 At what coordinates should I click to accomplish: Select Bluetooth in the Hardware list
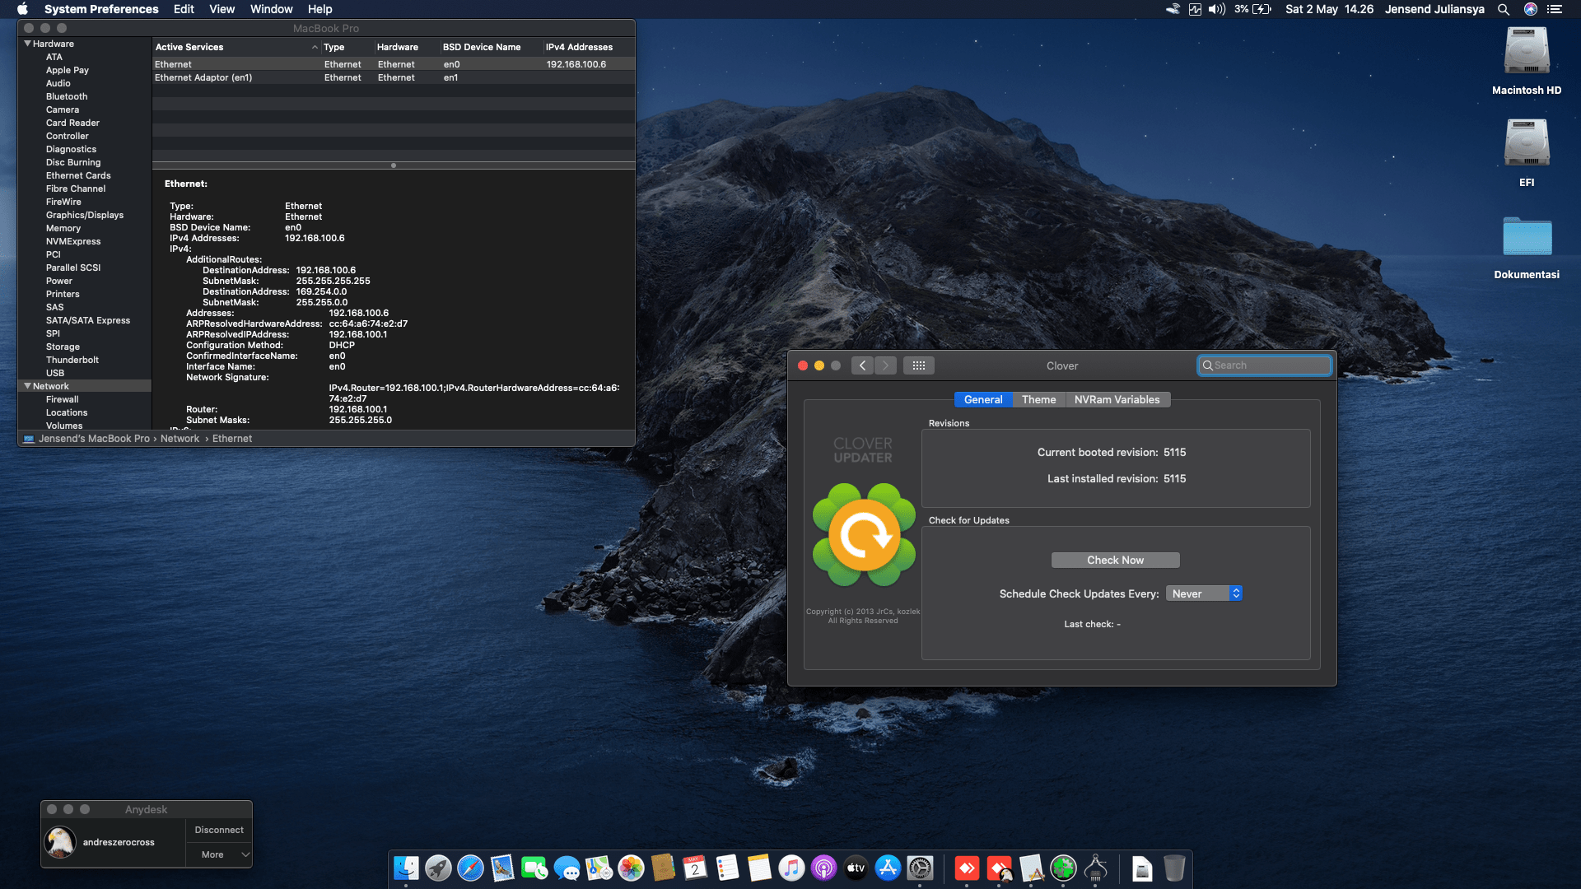[67, 96]
